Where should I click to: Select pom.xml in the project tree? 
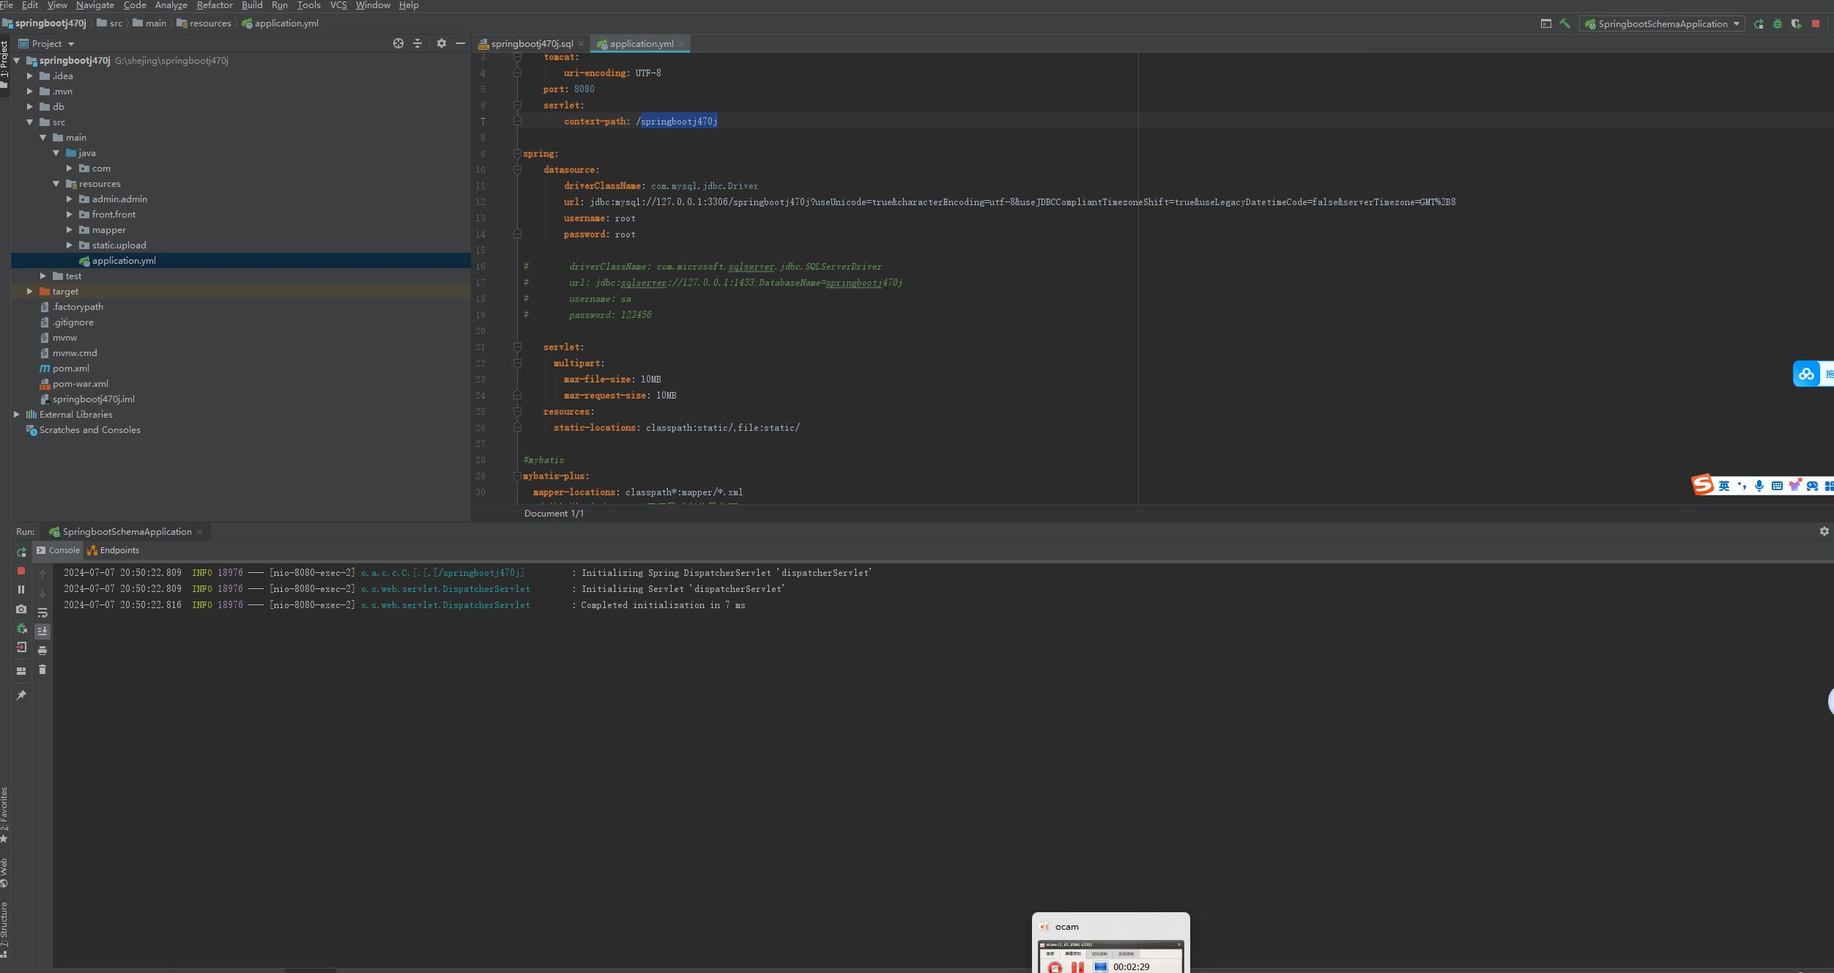click(71, 369)
